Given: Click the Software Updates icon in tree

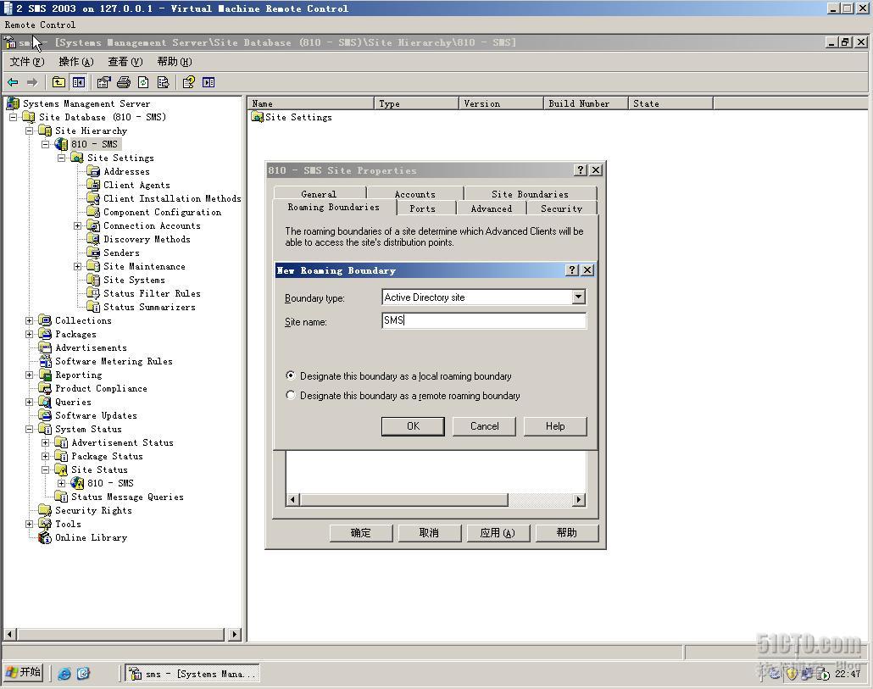Looking at the screenshot, I should (x=45, y=416).
